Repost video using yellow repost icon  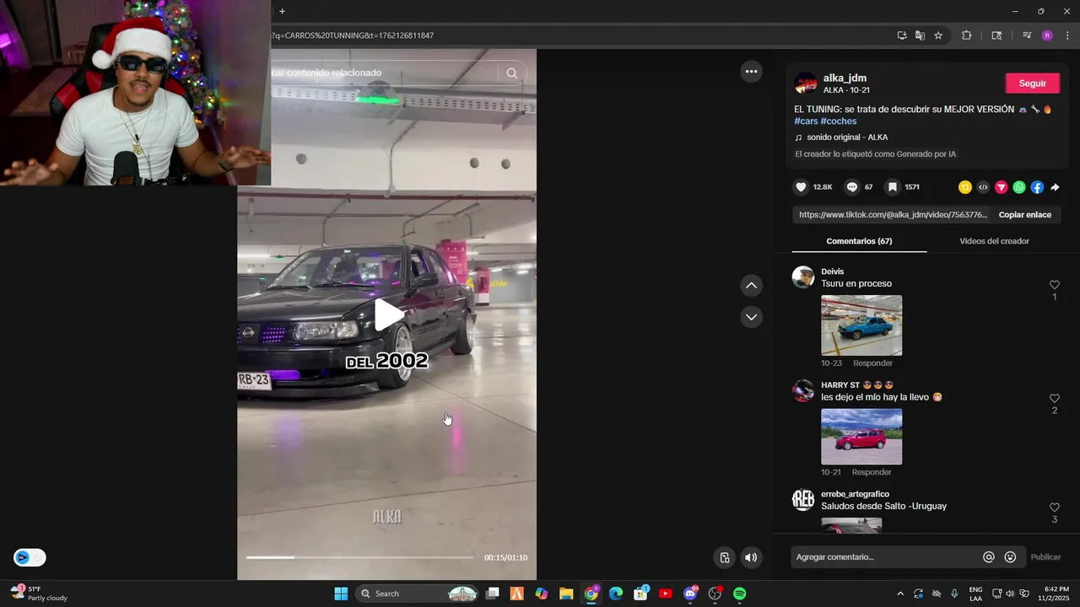[x=965, y=187]
